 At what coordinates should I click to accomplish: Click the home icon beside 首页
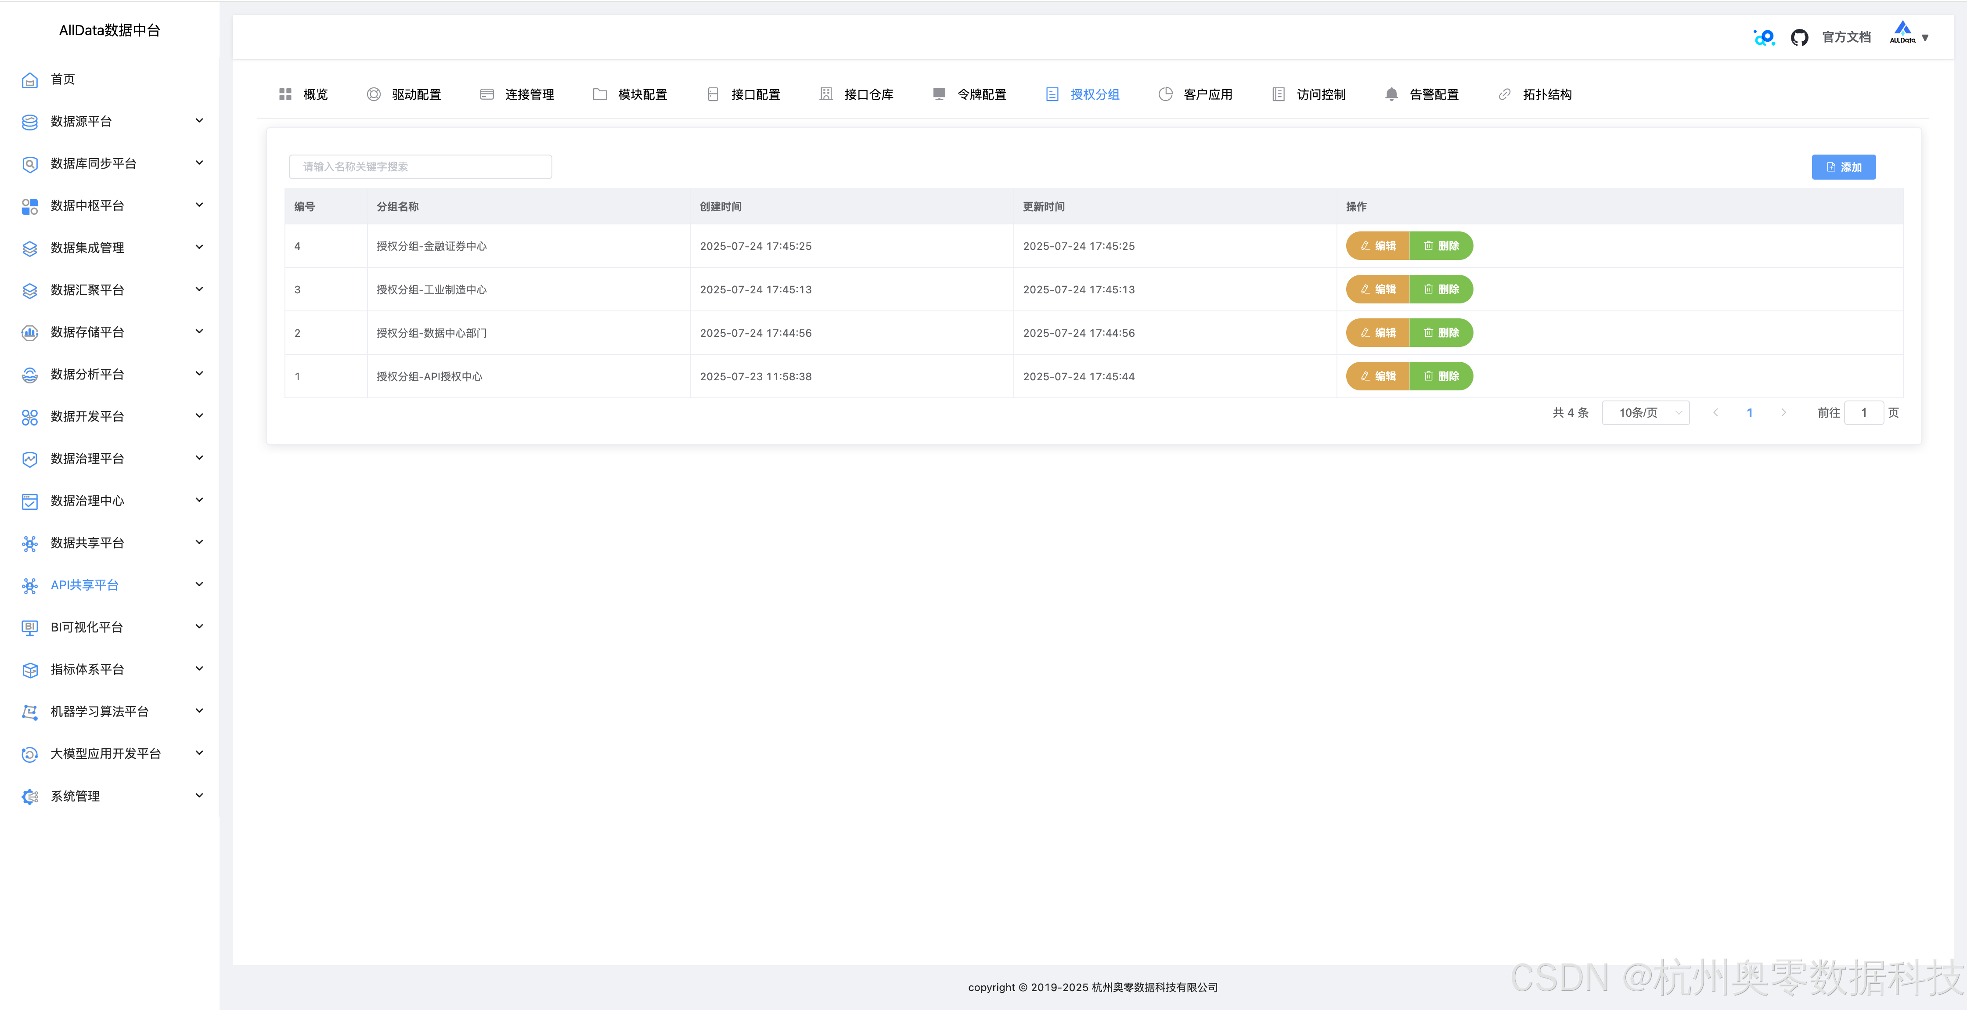coord(30,79)
